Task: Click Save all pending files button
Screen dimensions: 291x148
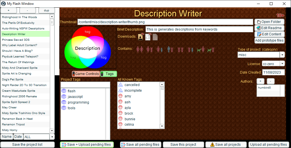Action: coord(140,145)
